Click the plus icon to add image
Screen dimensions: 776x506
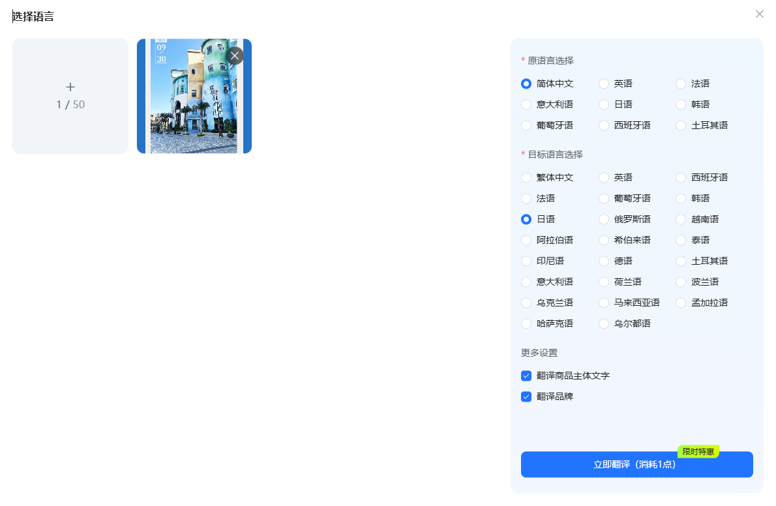(70, 87)
